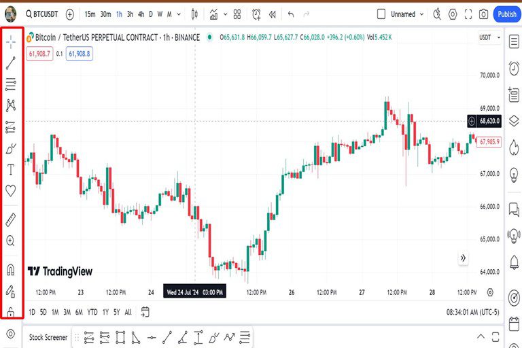Toggle stay in drawing mode pencil-lock
The width and height of the screenshot is (522, 348).
pyautogui.click(x=11, y=291)
